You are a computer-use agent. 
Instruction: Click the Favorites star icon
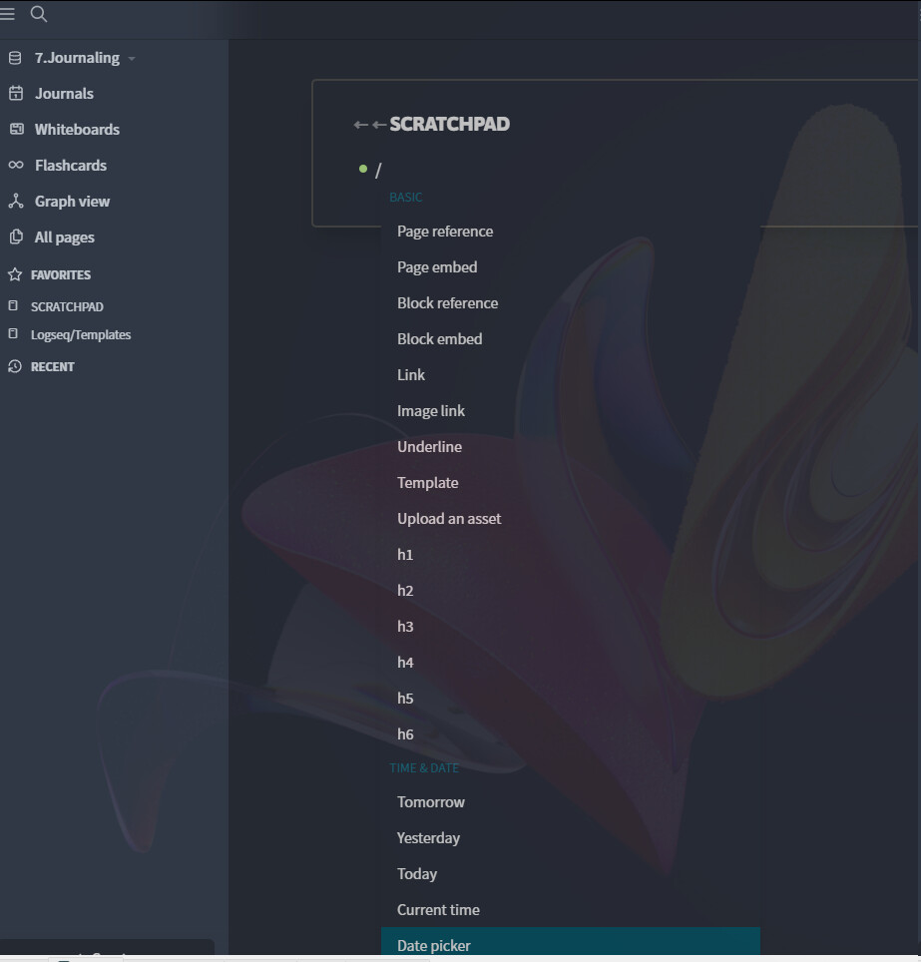click(x=15, y=274)
